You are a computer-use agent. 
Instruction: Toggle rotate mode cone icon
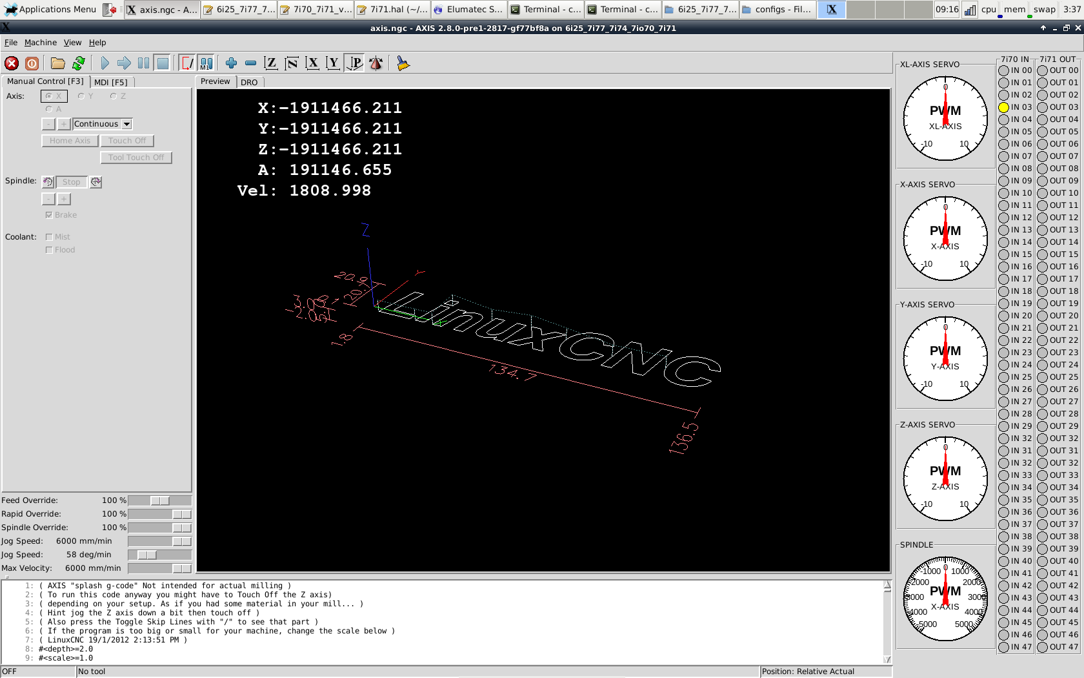tap(376, 63)
